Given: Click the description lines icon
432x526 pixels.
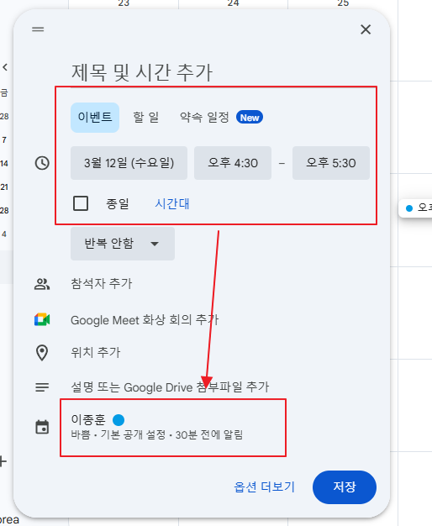Looking at the screenshot, I should [42, 387].
